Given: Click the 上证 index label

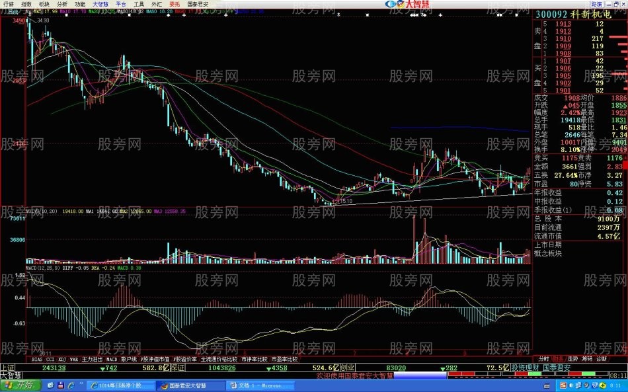Looking at the screenshot, I should (x=7, y=368).
